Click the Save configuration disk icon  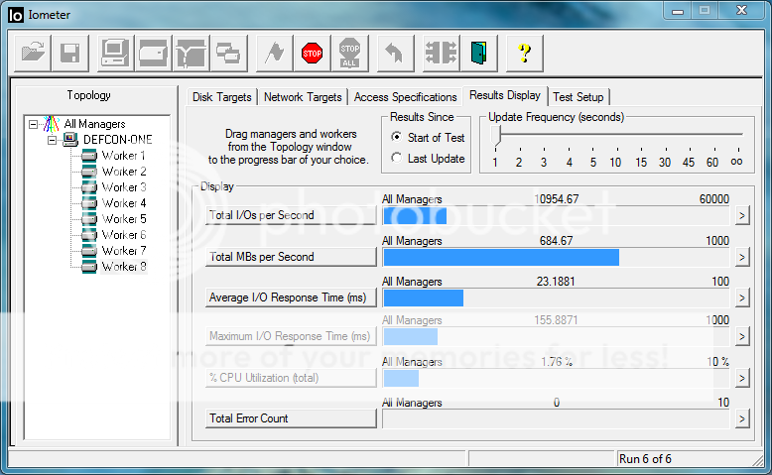[x=69, y=53]
